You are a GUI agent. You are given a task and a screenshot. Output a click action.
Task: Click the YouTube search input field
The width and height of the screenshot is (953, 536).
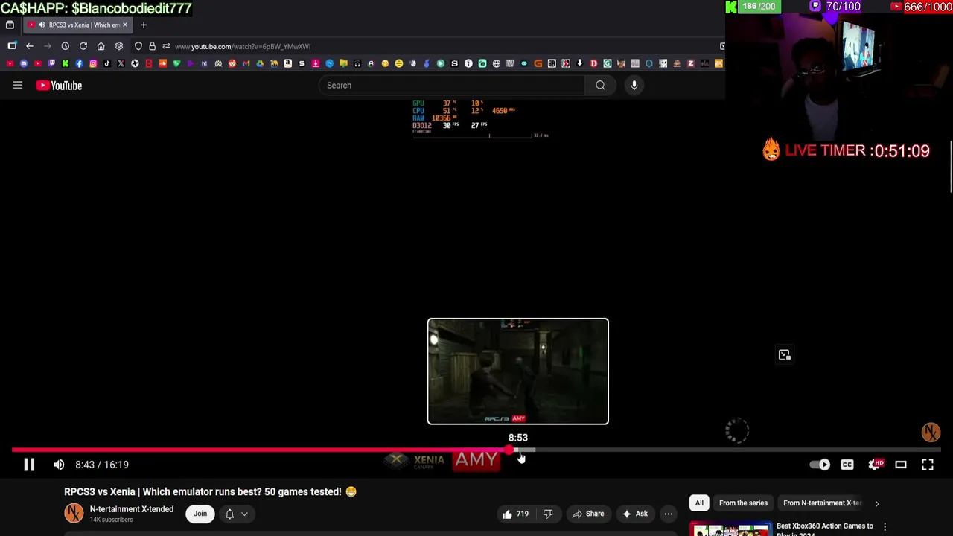[453, 86]
